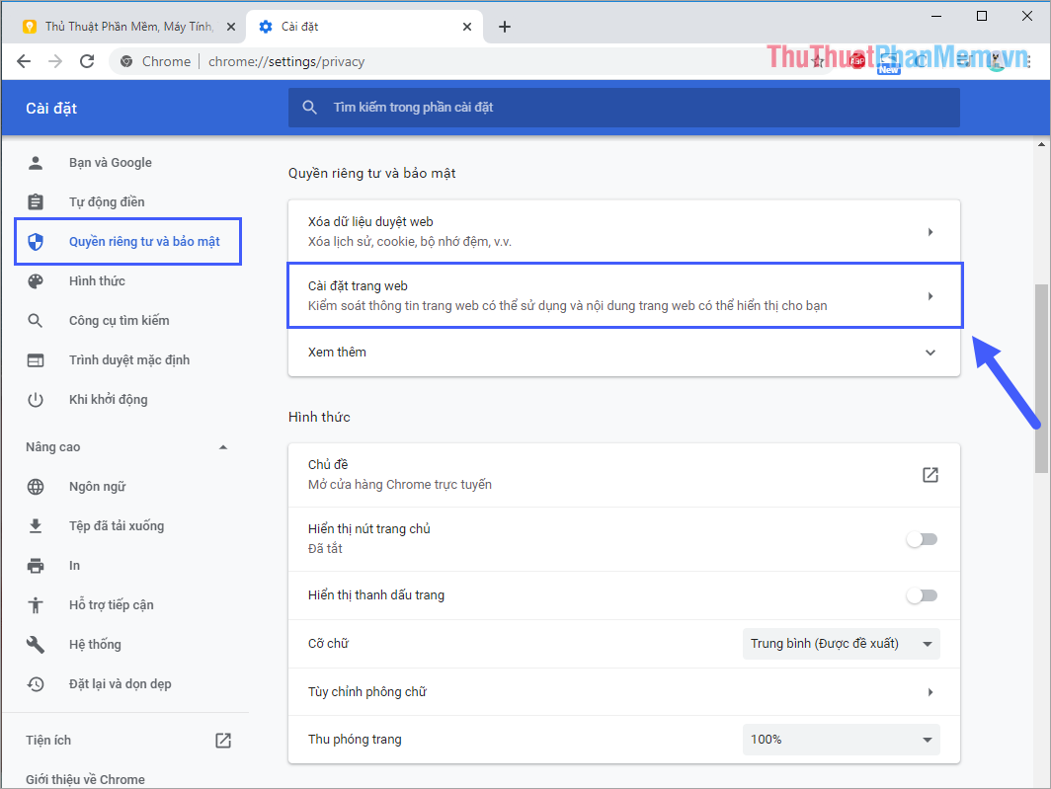Enable Hiển thị thanh dấu trang
Image resolution: width=1051 pixels, height=789 pixels.
point(922,594)
